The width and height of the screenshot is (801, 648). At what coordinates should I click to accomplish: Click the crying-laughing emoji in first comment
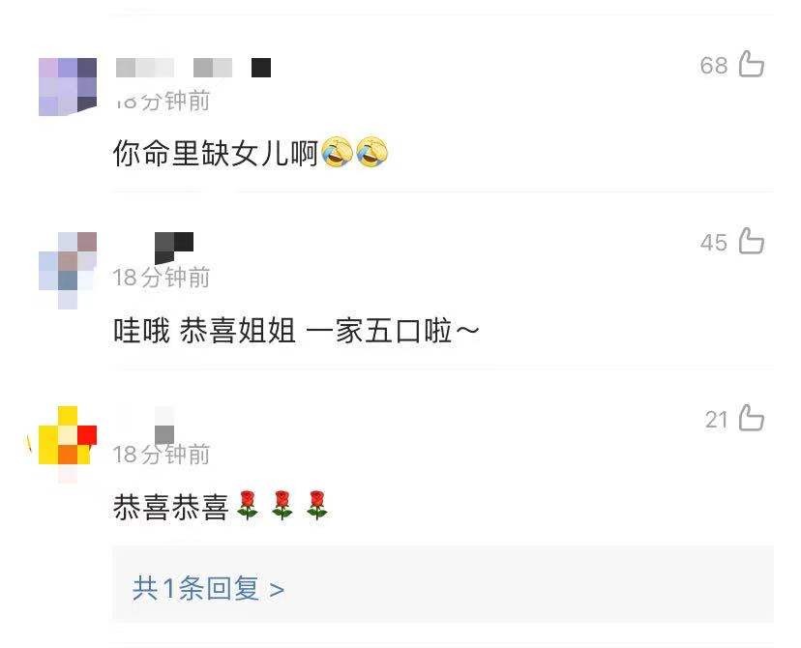tap(338, 152)
